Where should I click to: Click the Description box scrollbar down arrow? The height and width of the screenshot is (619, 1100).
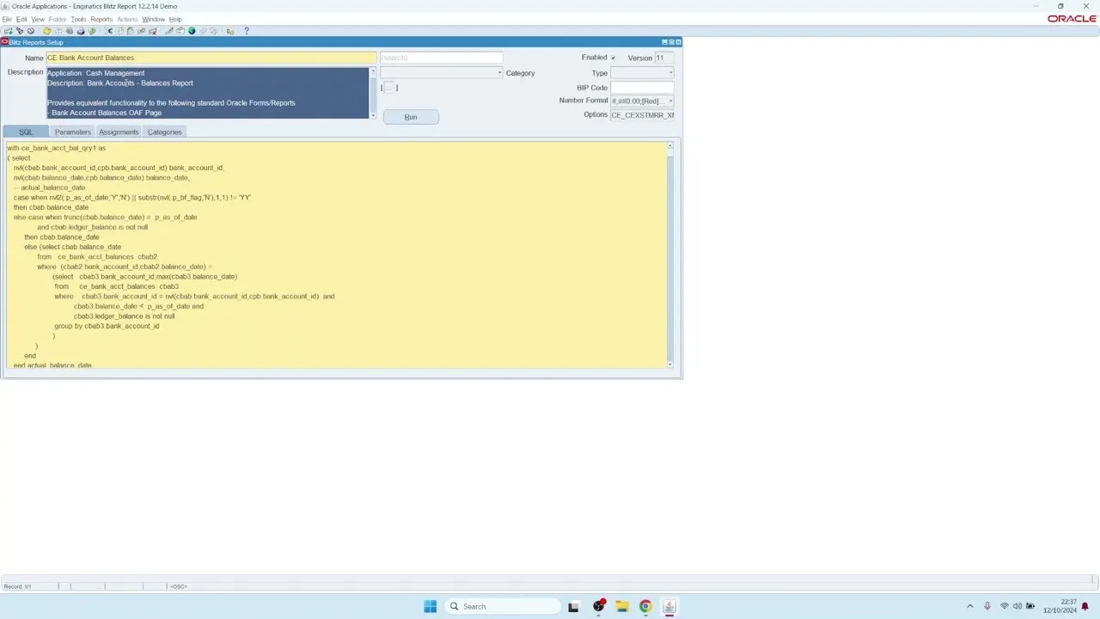click(373, 114)
